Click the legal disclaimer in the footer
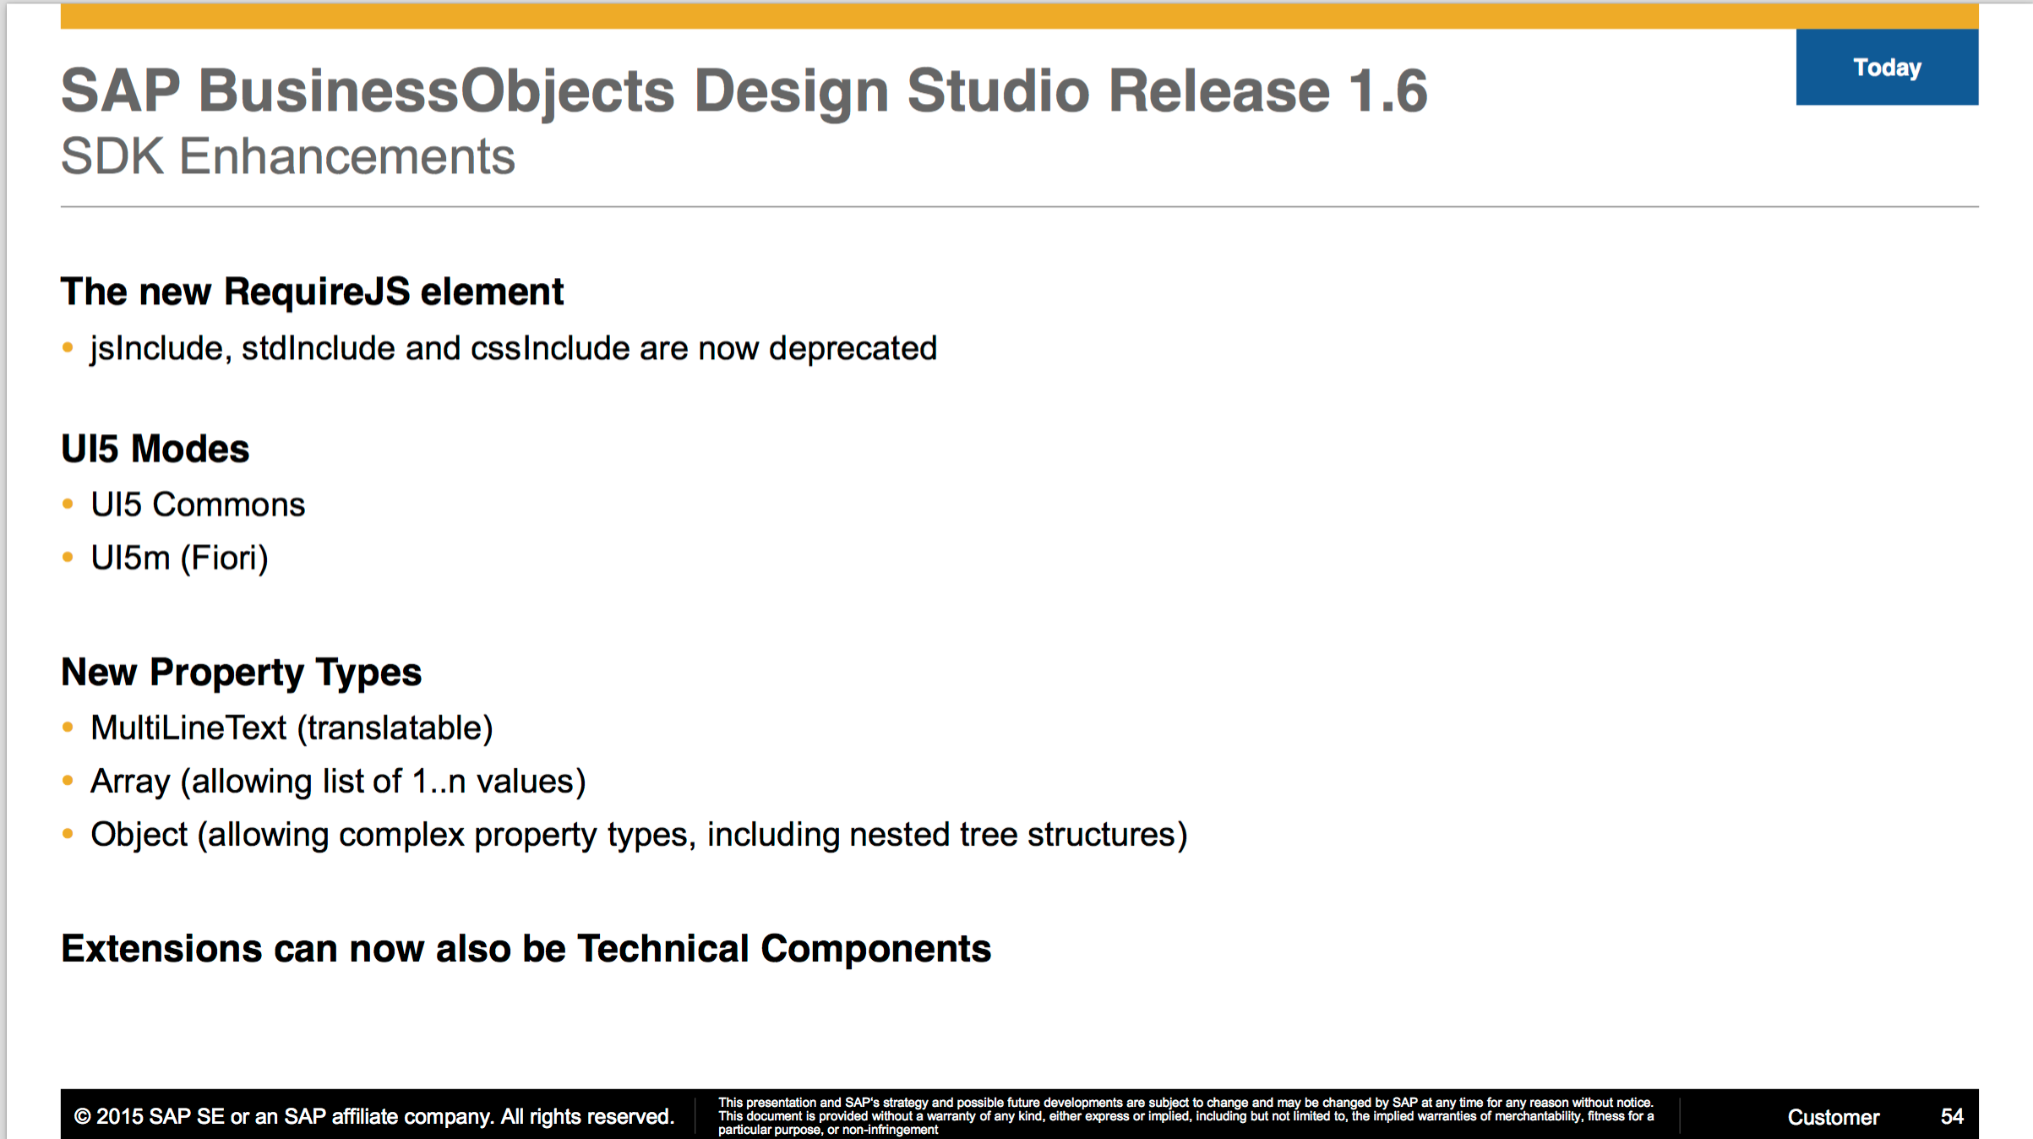This screenshot has width=2033, height=1139. pos(1185,1115)
